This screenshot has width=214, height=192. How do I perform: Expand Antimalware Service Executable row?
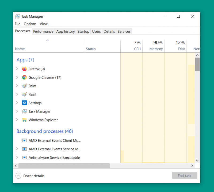tap(17, 157)
